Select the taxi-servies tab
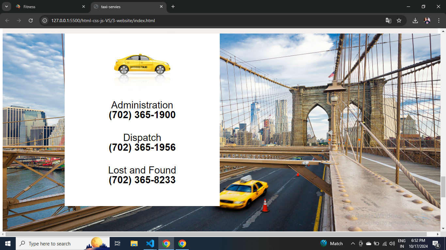The width and height of the screenshot is (446, 250). point(128,7)
